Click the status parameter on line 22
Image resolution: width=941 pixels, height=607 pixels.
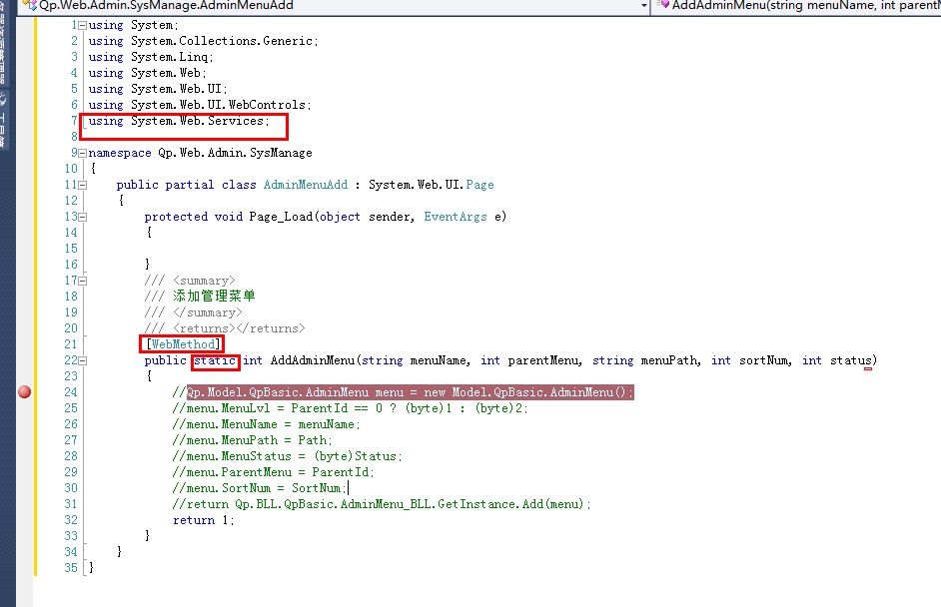[x=851, y=360]
